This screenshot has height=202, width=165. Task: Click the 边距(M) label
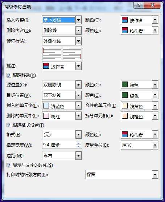pyautogui.click(x=15, y=156)
